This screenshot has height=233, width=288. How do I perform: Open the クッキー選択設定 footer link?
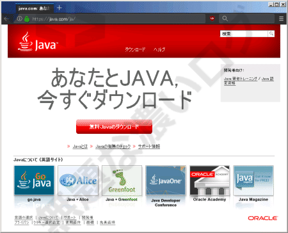[x=47, y=223]
